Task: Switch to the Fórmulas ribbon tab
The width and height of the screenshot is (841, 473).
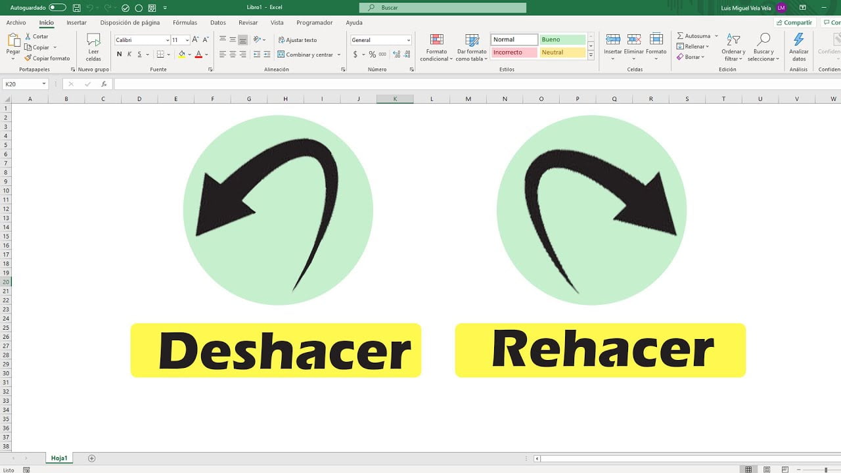Action: (x=185, y=22)
